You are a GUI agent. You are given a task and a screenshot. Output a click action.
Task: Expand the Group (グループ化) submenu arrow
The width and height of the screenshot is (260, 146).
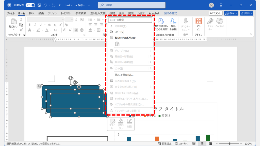pyautogui.click(x=150, y=51)
